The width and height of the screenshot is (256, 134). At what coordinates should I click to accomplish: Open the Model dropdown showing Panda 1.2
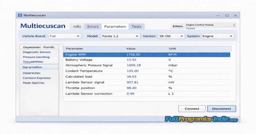pyautogui.click(x=120, y=36)
